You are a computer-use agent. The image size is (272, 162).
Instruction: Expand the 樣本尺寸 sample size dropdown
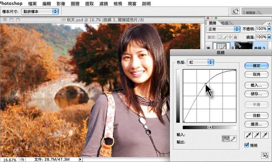tap(40, 11)
